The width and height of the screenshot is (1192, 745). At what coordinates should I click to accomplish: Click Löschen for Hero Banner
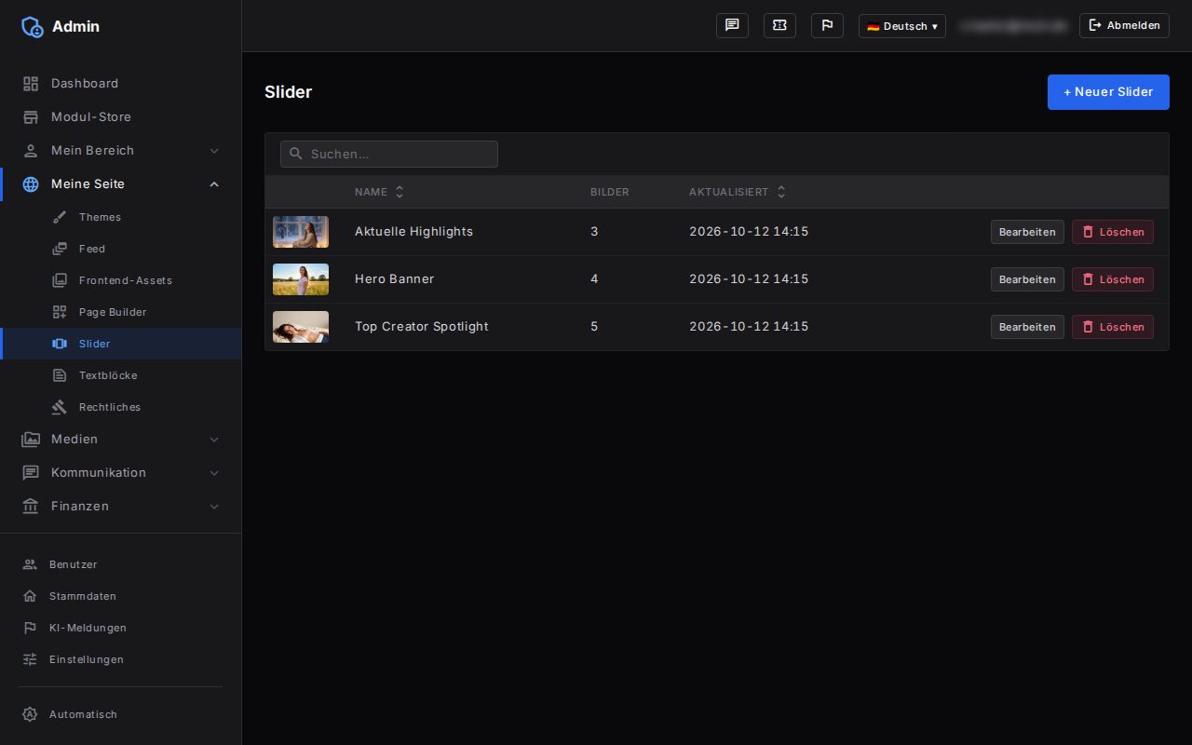[x=1113, y=279]
